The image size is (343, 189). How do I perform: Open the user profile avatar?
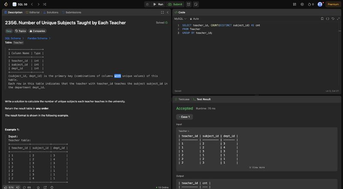[x=320, y=4]
